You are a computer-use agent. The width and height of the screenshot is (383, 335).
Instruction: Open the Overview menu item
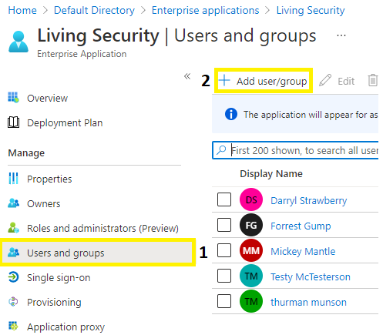tap(48, 98)
